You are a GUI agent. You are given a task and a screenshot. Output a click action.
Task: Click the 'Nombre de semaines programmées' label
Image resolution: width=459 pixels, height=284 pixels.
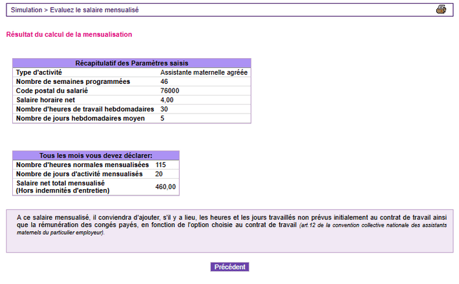point(73,81)
